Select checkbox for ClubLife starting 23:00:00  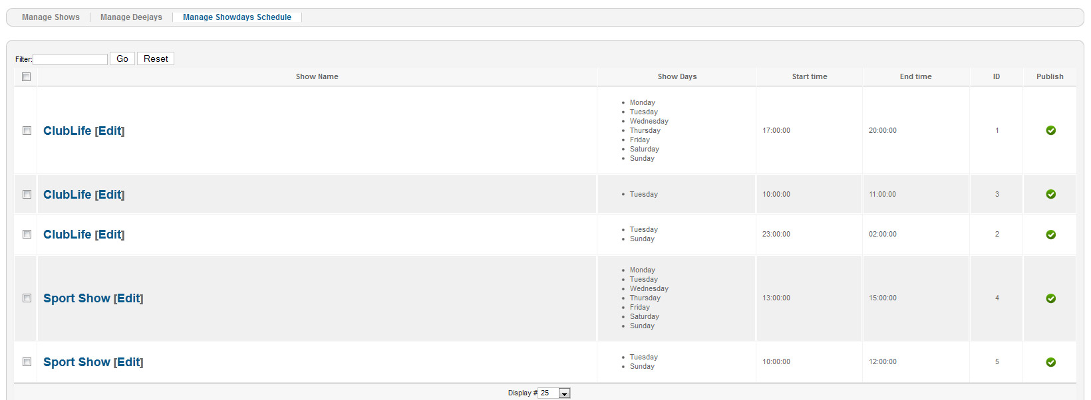27,235
